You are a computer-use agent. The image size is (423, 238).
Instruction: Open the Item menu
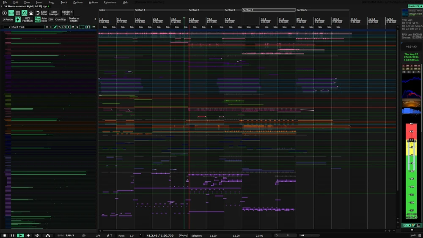[52, 2]
